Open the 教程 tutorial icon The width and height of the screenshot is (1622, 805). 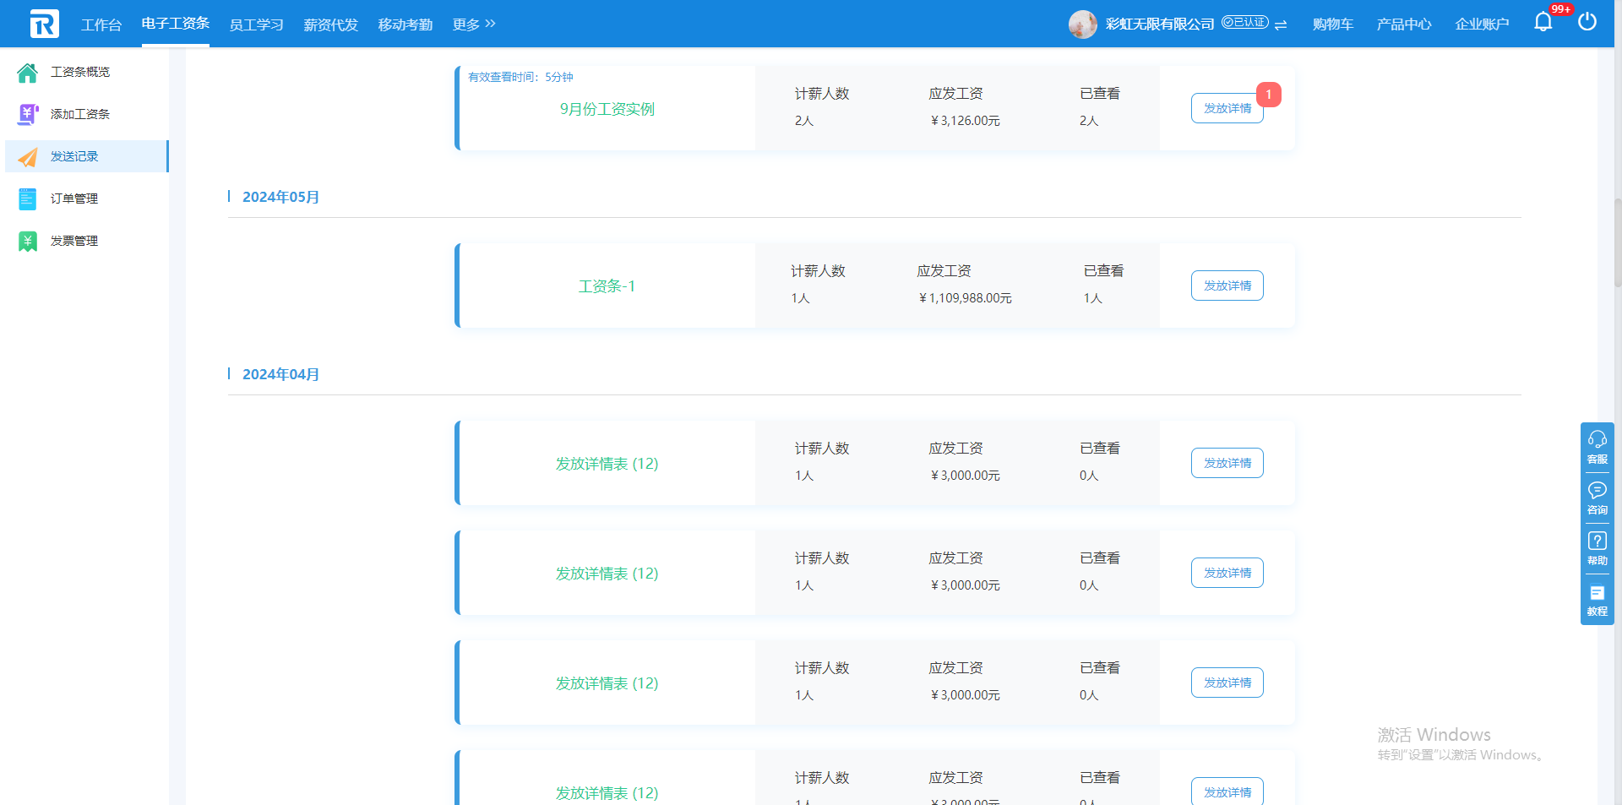(x=1597, y=599)
